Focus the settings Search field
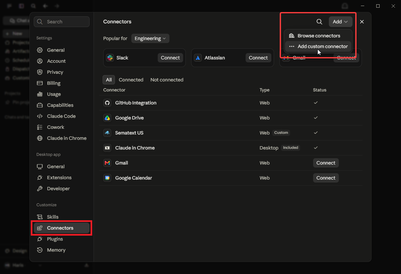The height and width of the screenshot is (274, 401). (x=61, y=22)
